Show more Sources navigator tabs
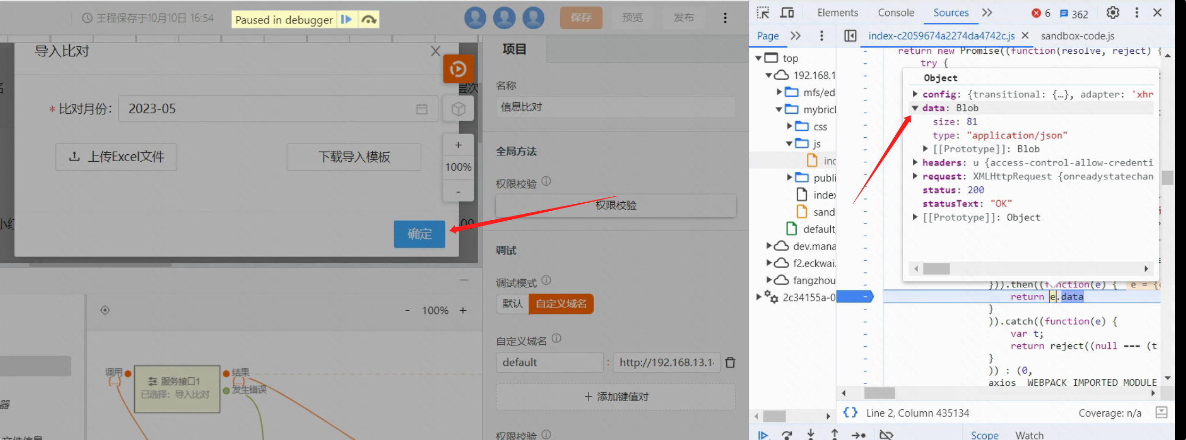 pos(796,36)
